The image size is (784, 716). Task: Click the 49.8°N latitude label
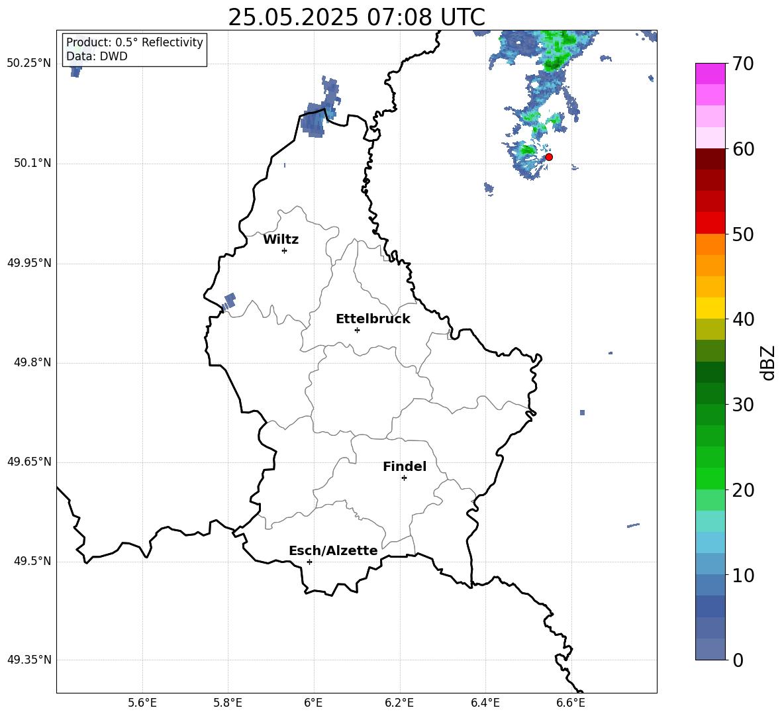pyautogui.click(x=33, y=362)
